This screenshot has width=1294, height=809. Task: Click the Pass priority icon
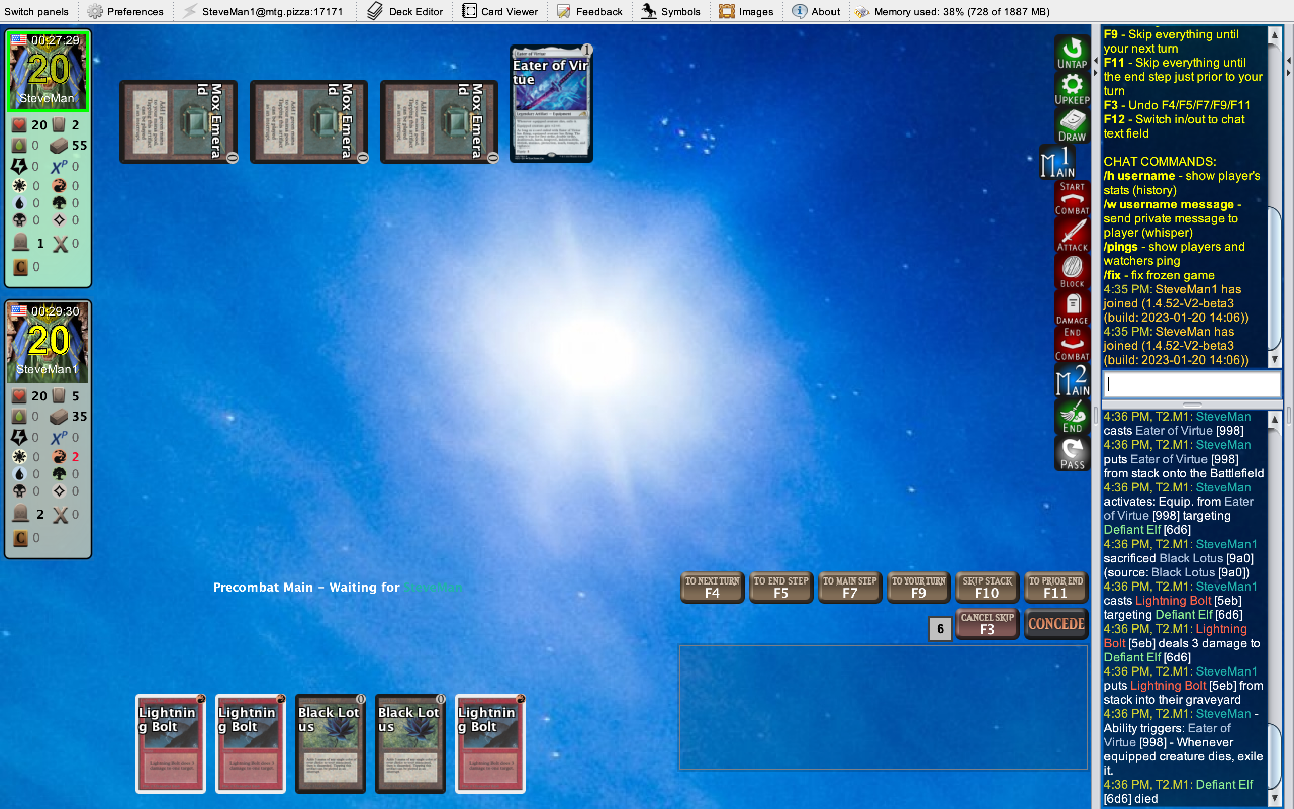click(1072, 452)
